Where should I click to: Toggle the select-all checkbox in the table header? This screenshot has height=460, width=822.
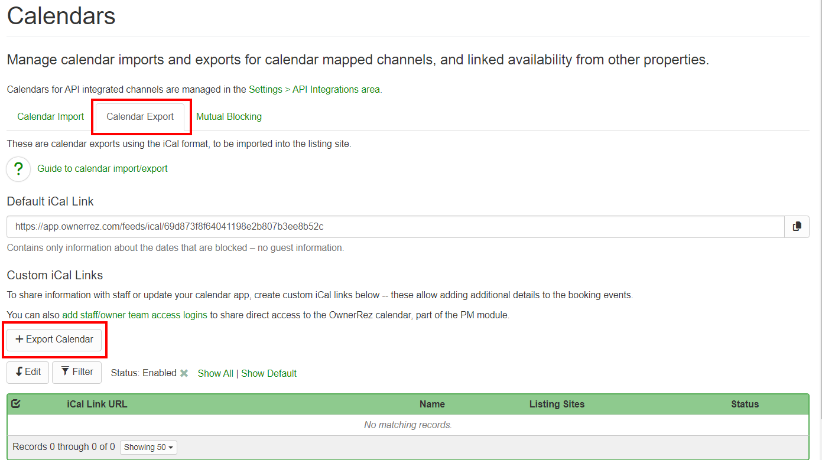click(16, 404)
